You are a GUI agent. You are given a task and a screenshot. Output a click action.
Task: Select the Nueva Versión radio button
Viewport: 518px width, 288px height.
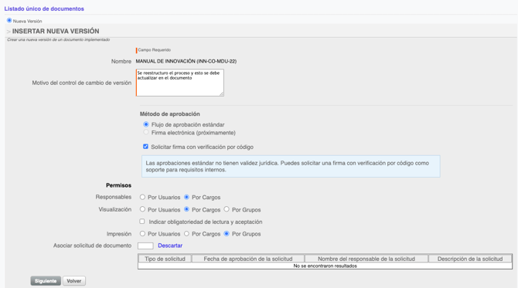point(9,20)
